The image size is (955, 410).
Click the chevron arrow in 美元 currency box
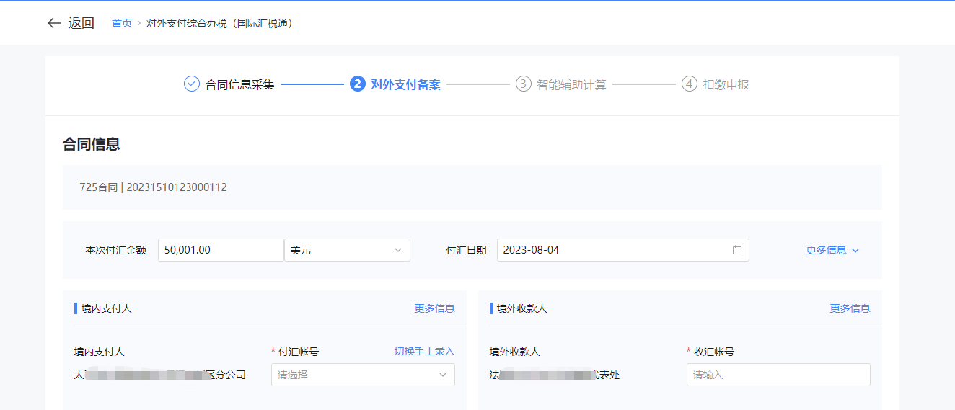pos(398,250)
